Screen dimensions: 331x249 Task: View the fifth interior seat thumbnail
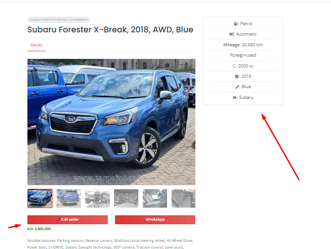point(155,199)
